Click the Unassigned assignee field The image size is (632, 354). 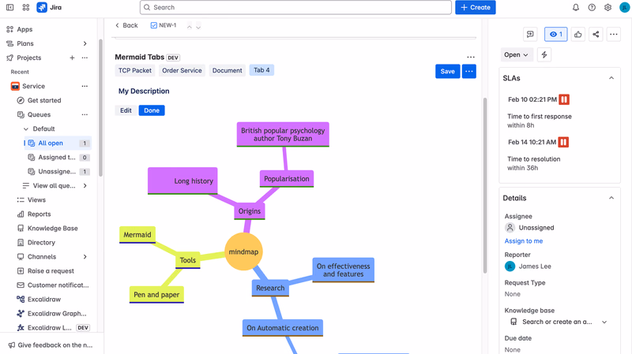(x=529, y=228)
